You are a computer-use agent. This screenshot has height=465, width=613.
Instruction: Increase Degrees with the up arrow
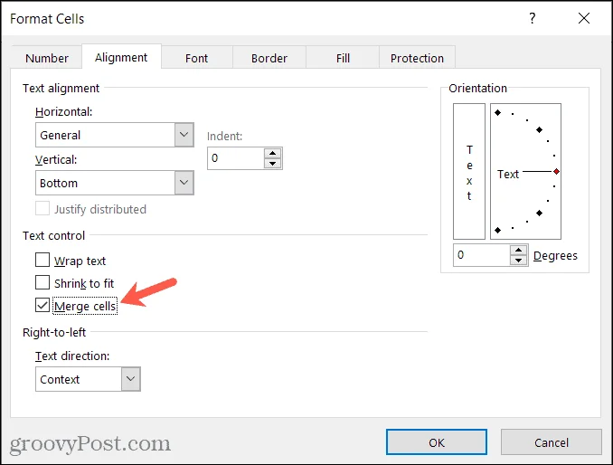point(518,250)
